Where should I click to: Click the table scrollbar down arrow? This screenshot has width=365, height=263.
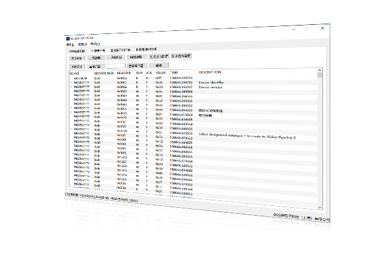tap(319, 208)
